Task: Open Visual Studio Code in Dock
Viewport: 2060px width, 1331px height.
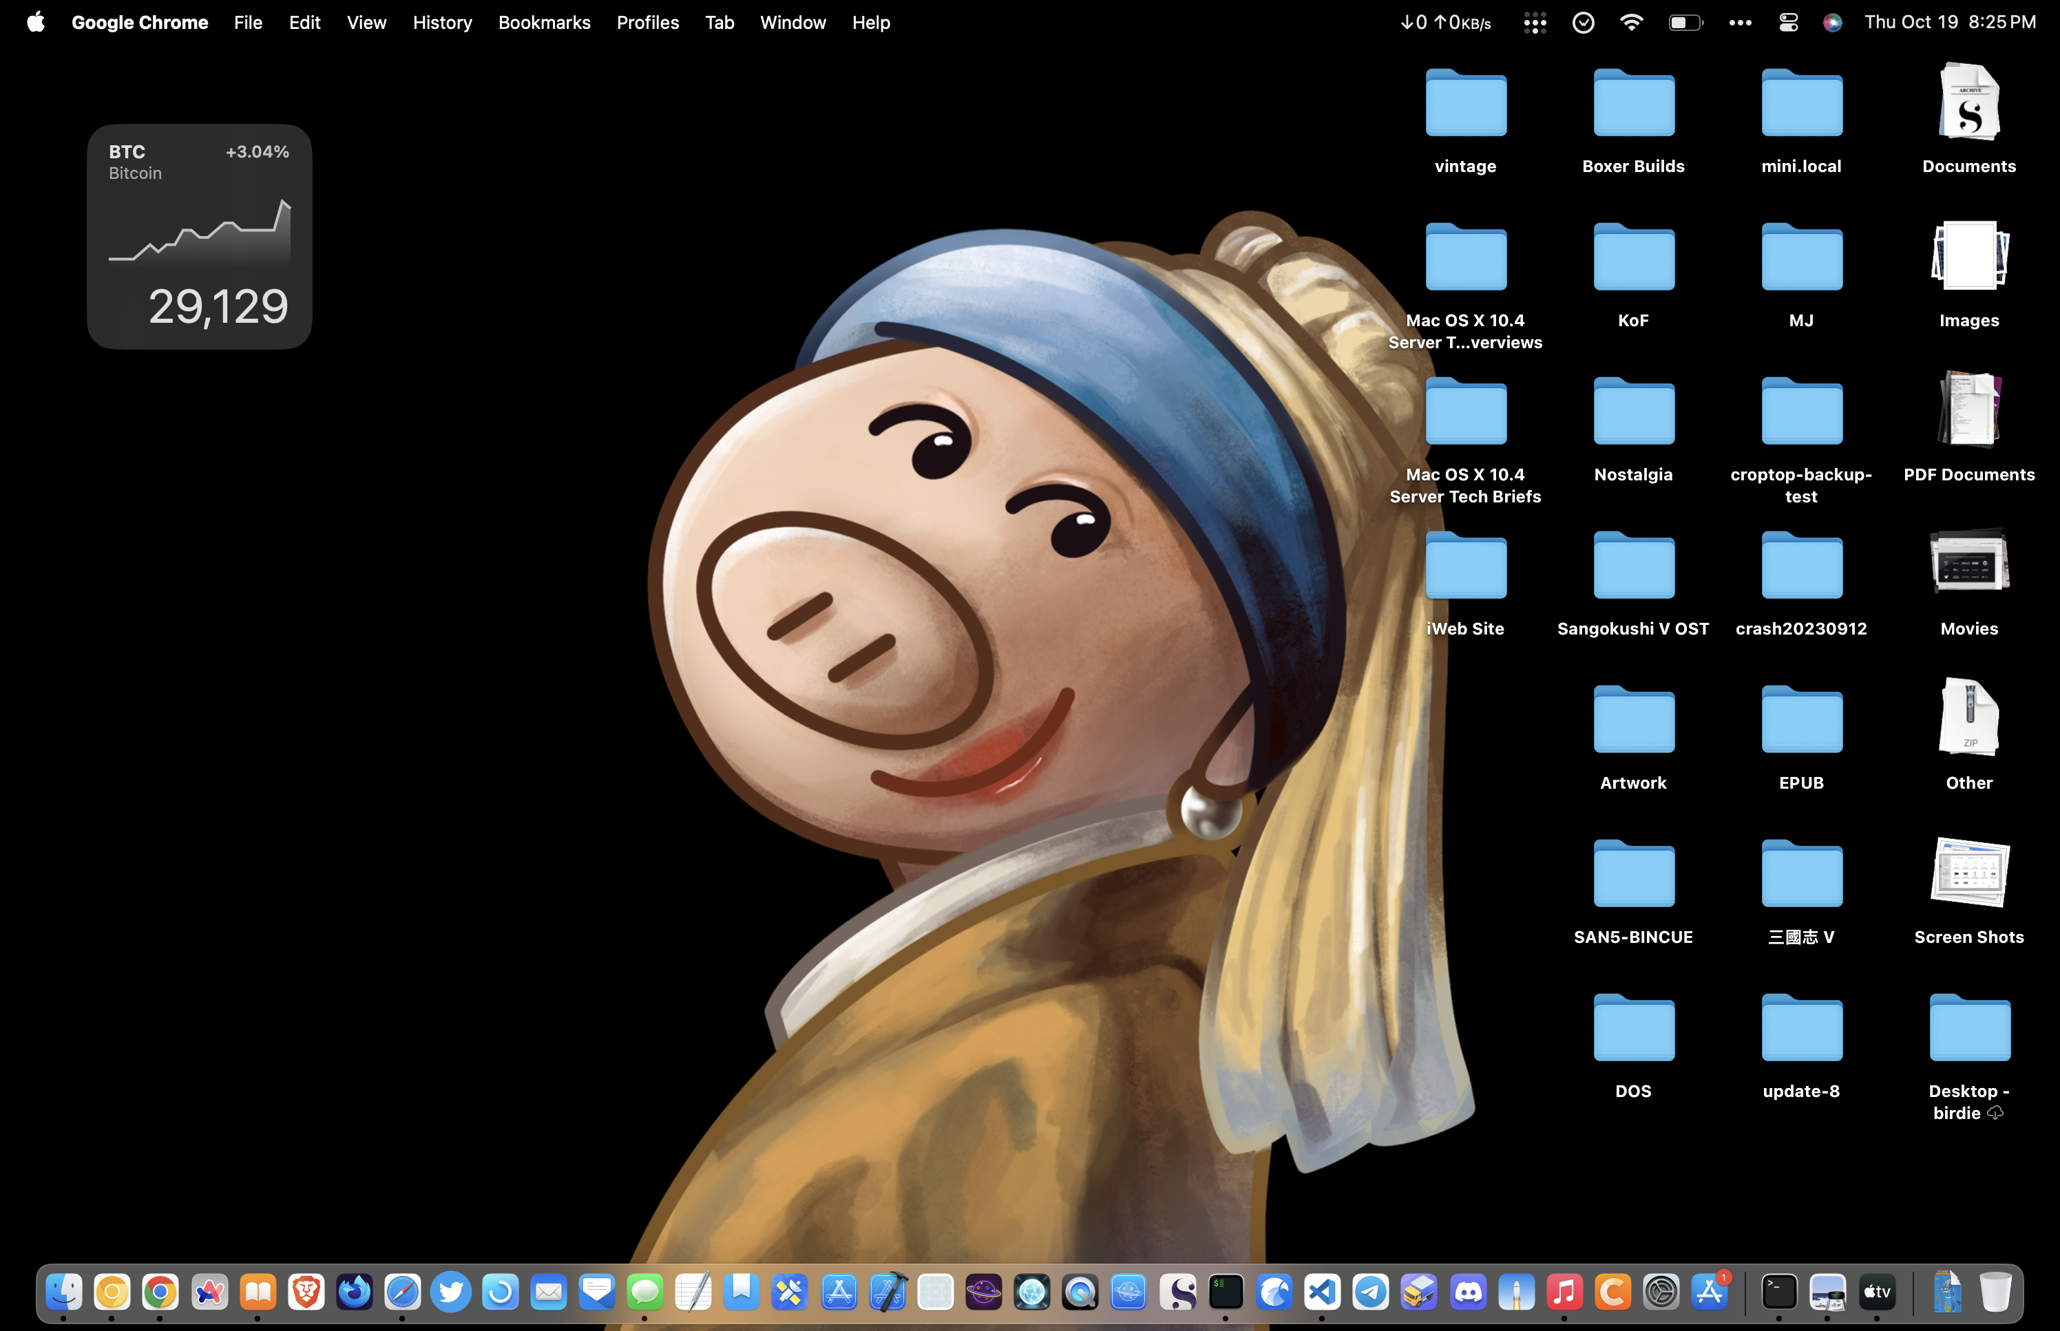Action: [1323, 1292]
